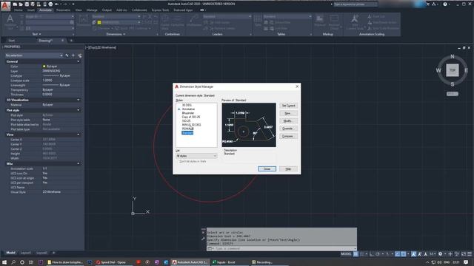Click the Modify button

288,121
